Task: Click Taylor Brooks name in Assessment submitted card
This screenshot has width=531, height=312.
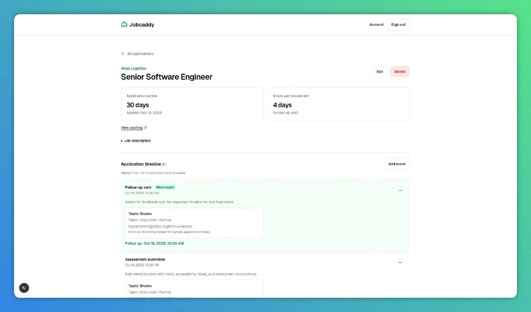Action: click(x=140, y=286)
